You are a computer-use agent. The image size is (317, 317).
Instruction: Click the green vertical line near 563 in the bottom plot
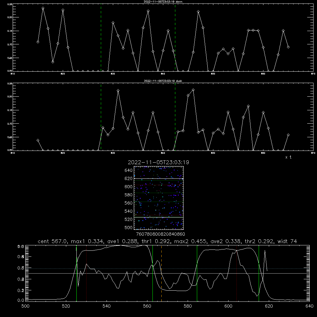click(x=153, y=273)
